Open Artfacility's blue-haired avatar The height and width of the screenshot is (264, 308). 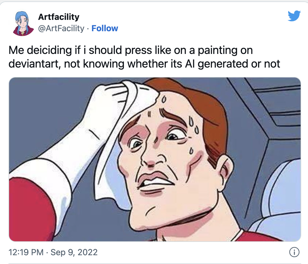pos(23,23)
